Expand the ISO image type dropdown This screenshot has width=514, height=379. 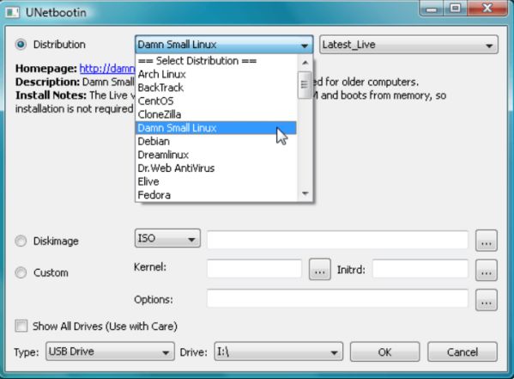click(x=167, y=238)
